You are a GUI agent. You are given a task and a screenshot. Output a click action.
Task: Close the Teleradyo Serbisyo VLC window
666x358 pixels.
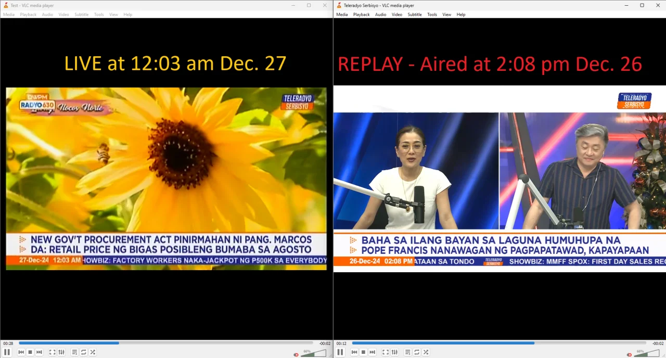pos(658,5)
